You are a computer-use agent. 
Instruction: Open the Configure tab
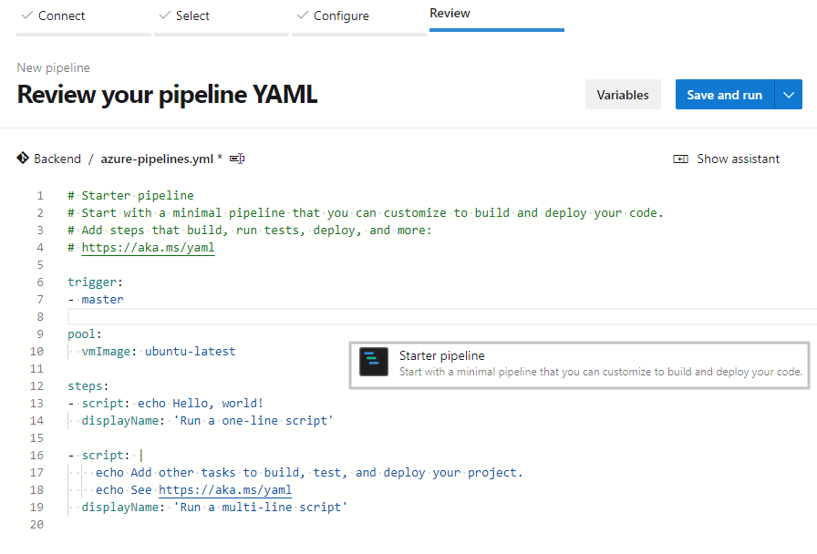click(x=341, y=15)
